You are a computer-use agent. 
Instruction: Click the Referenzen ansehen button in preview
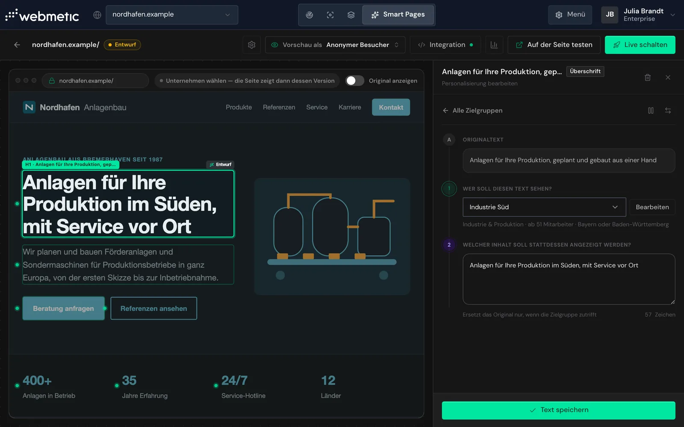(153, 308)
